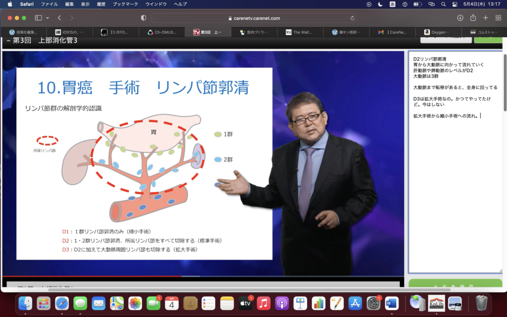
Task: Open the Safari downloads icon
Action: 460,18
